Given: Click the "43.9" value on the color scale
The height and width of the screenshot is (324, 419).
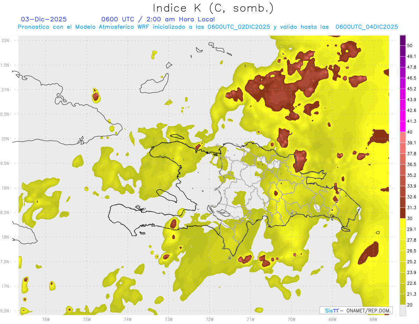Looking at the screenshot, I should 412,100.
